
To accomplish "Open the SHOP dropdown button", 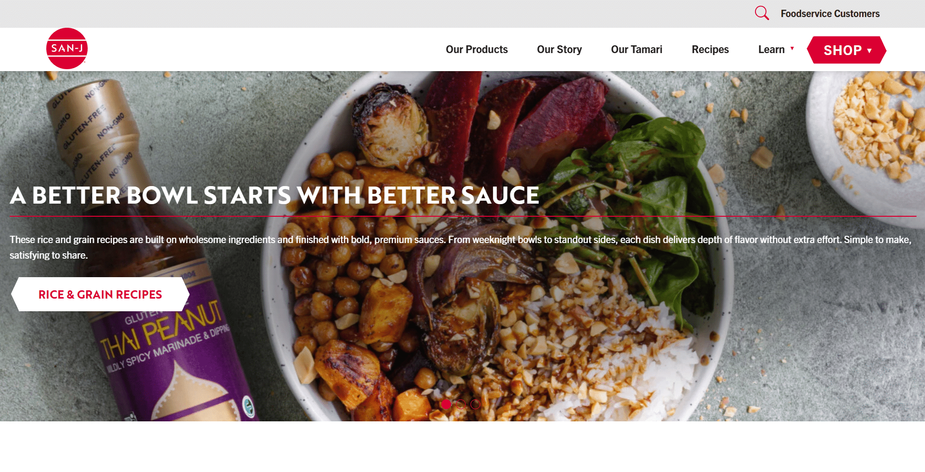I will click(x=847, y=50).
